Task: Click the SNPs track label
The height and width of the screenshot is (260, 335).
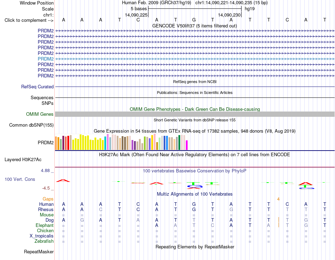Action: 48,103
